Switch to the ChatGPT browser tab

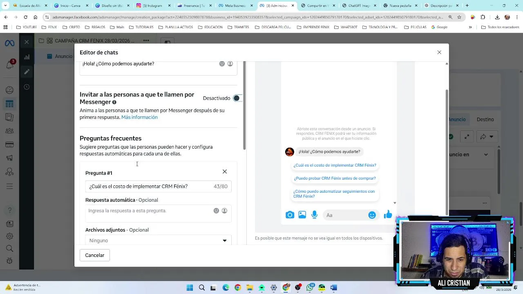pos(358,6)
